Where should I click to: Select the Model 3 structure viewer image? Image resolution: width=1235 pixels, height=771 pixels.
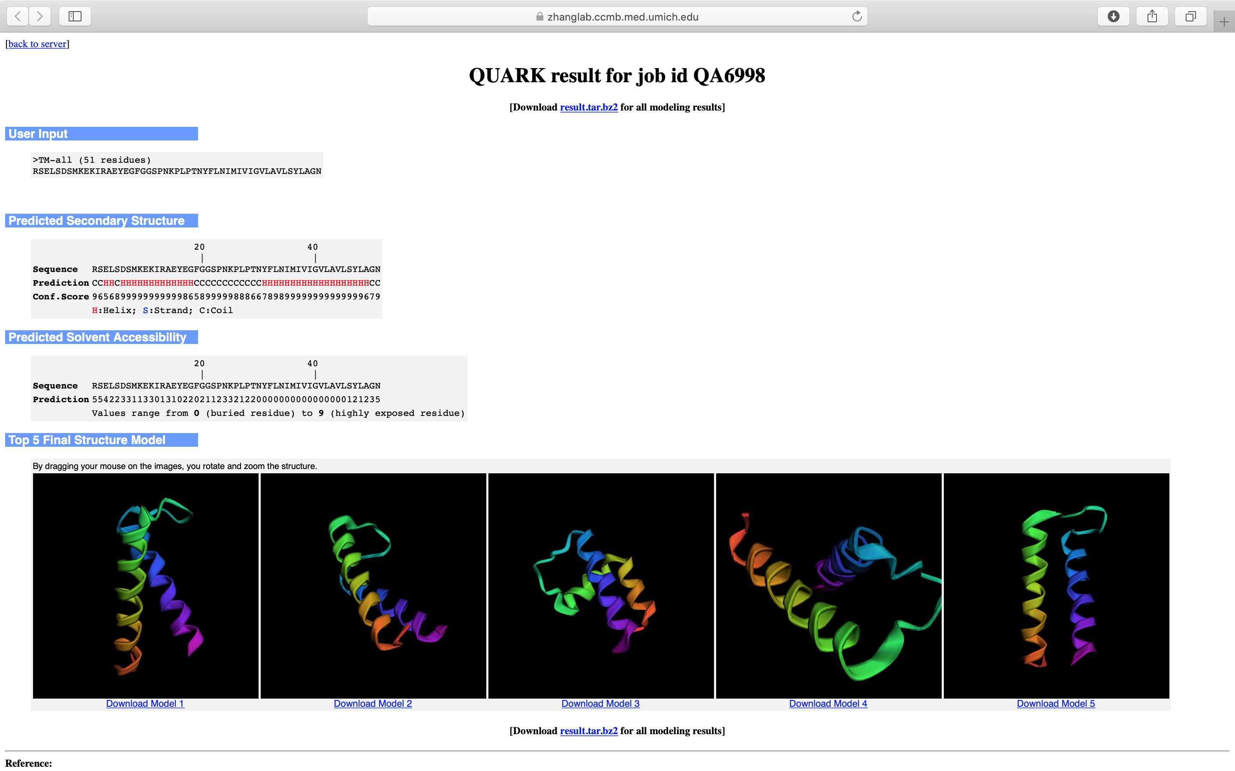pos(601,586)
